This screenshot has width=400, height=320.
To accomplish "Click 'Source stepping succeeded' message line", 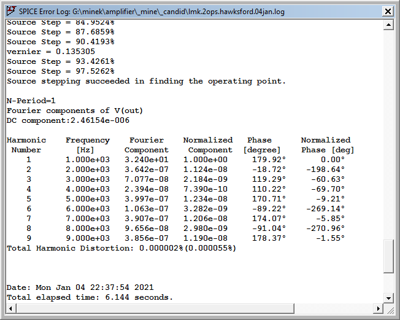I will [x=146, y=81].
